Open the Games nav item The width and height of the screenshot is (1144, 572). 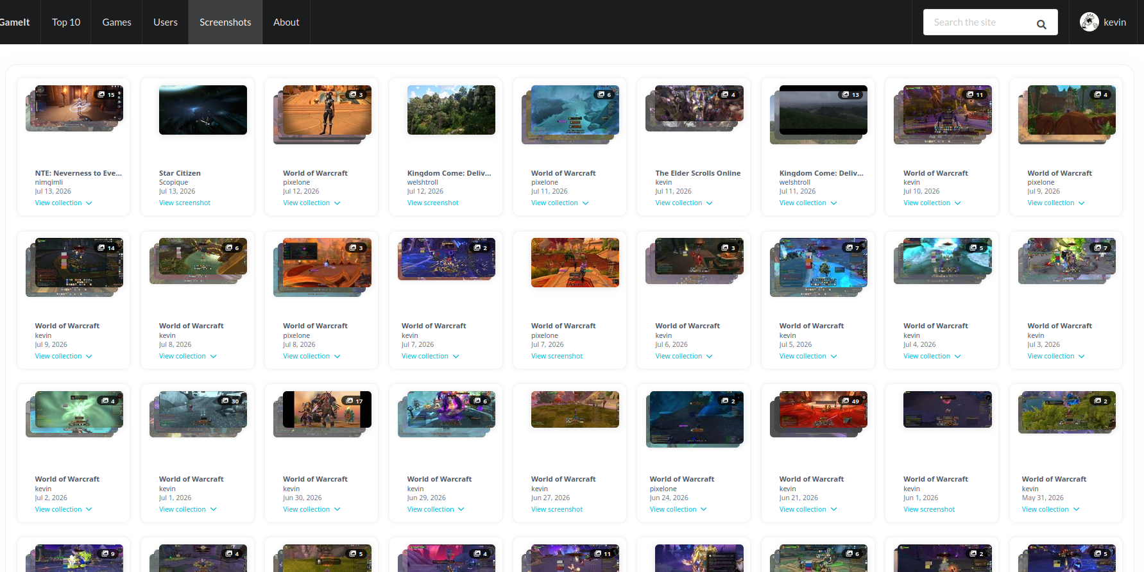(x=117, y=22)
